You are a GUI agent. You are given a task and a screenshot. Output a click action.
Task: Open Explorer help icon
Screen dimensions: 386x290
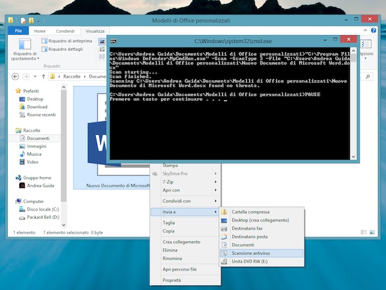[x=373, y=30]
